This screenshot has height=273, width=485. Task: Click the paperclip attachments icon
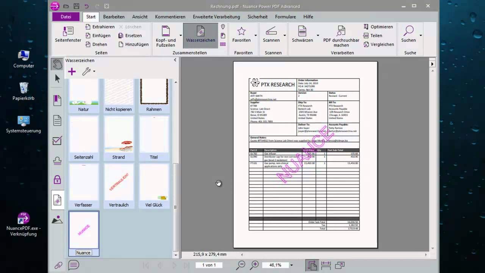click(58, 265)
